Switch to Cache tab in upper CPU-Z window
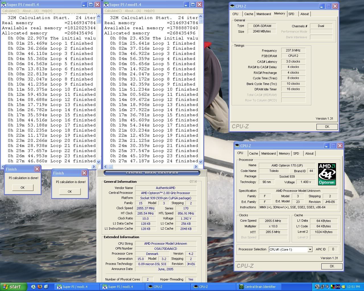This screenshot has height=291, width=364. tap(249, 14)
